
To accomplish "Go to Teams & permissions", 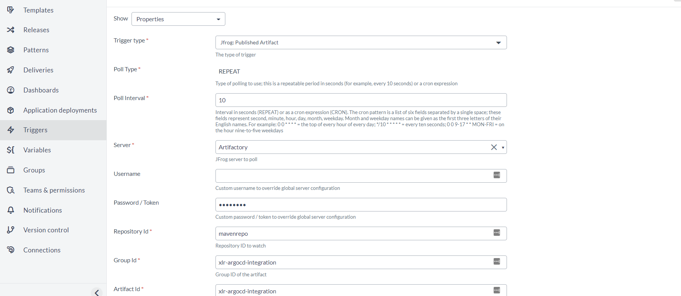I will pyautogui.click(x=54, y=190).
